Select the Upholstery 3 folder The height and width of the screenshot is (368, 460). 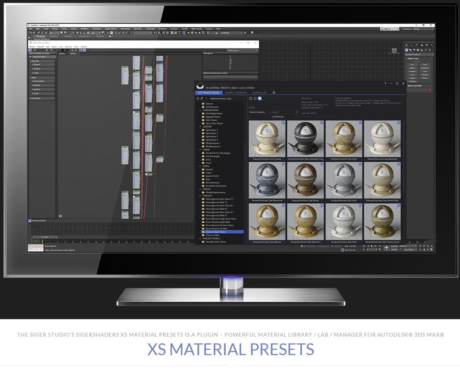tap(212, 137)
